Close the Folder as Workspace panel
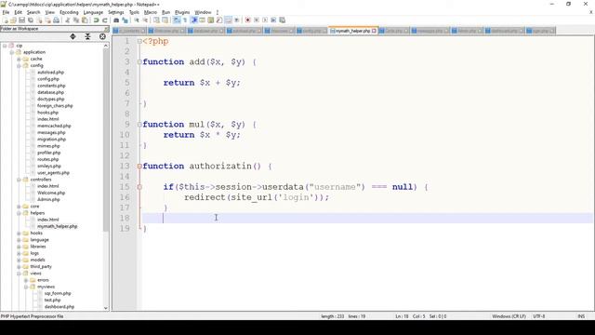Viewport: 595px width, 335px height. pyautogui.click(x=106, y=29)
